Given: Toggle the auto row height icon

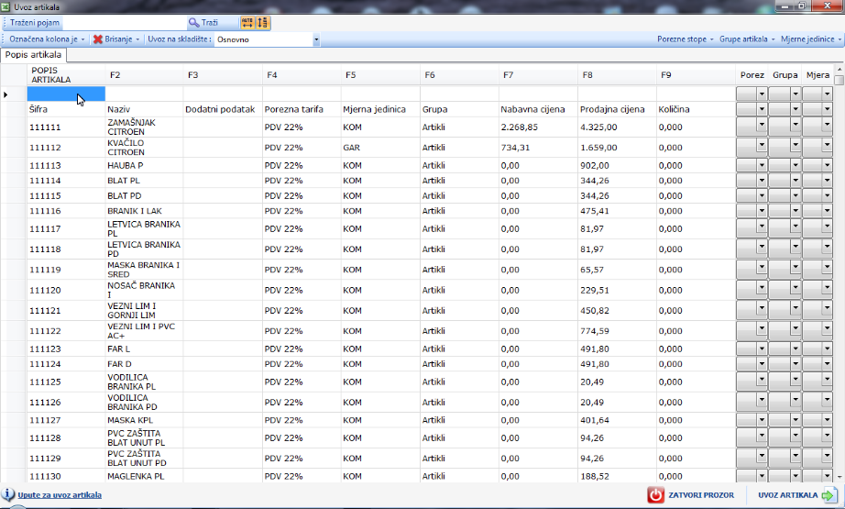Looking at the screenshot, I should [262, 23].
